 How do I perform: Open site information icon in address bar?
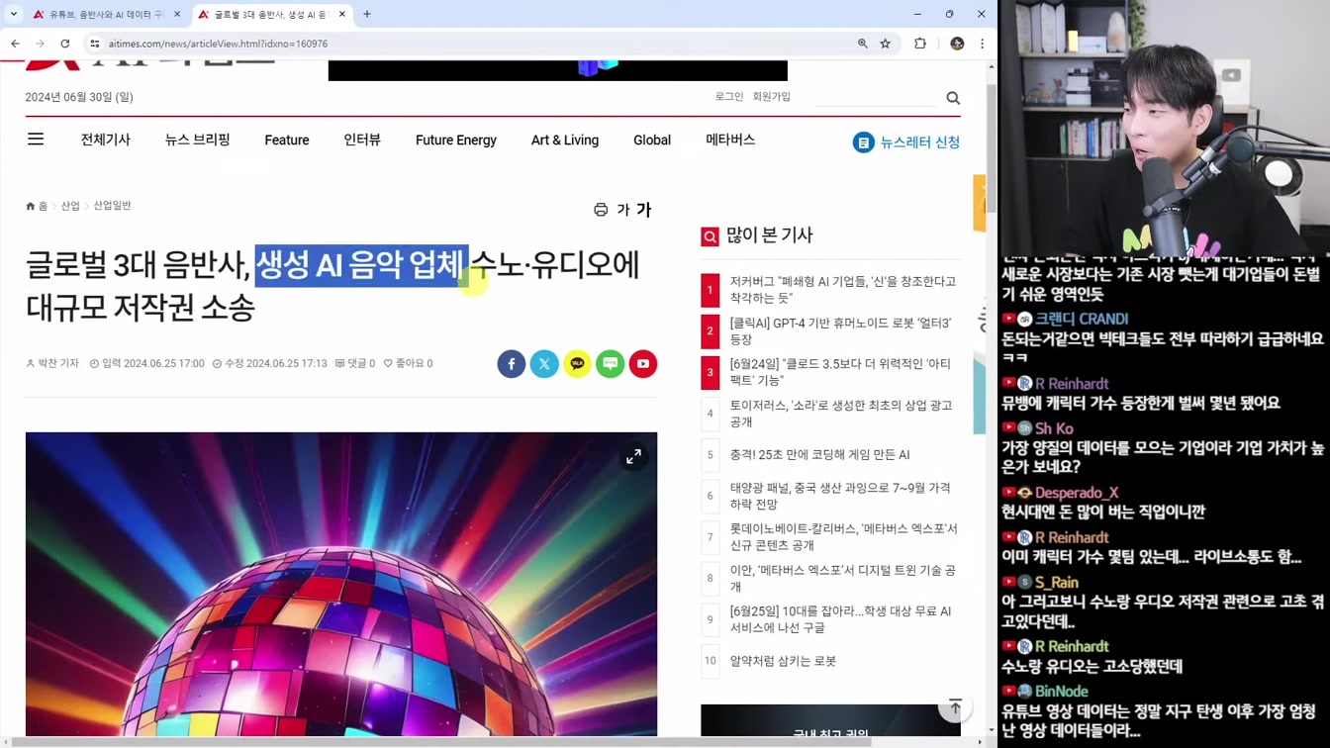tap(95, 44)
